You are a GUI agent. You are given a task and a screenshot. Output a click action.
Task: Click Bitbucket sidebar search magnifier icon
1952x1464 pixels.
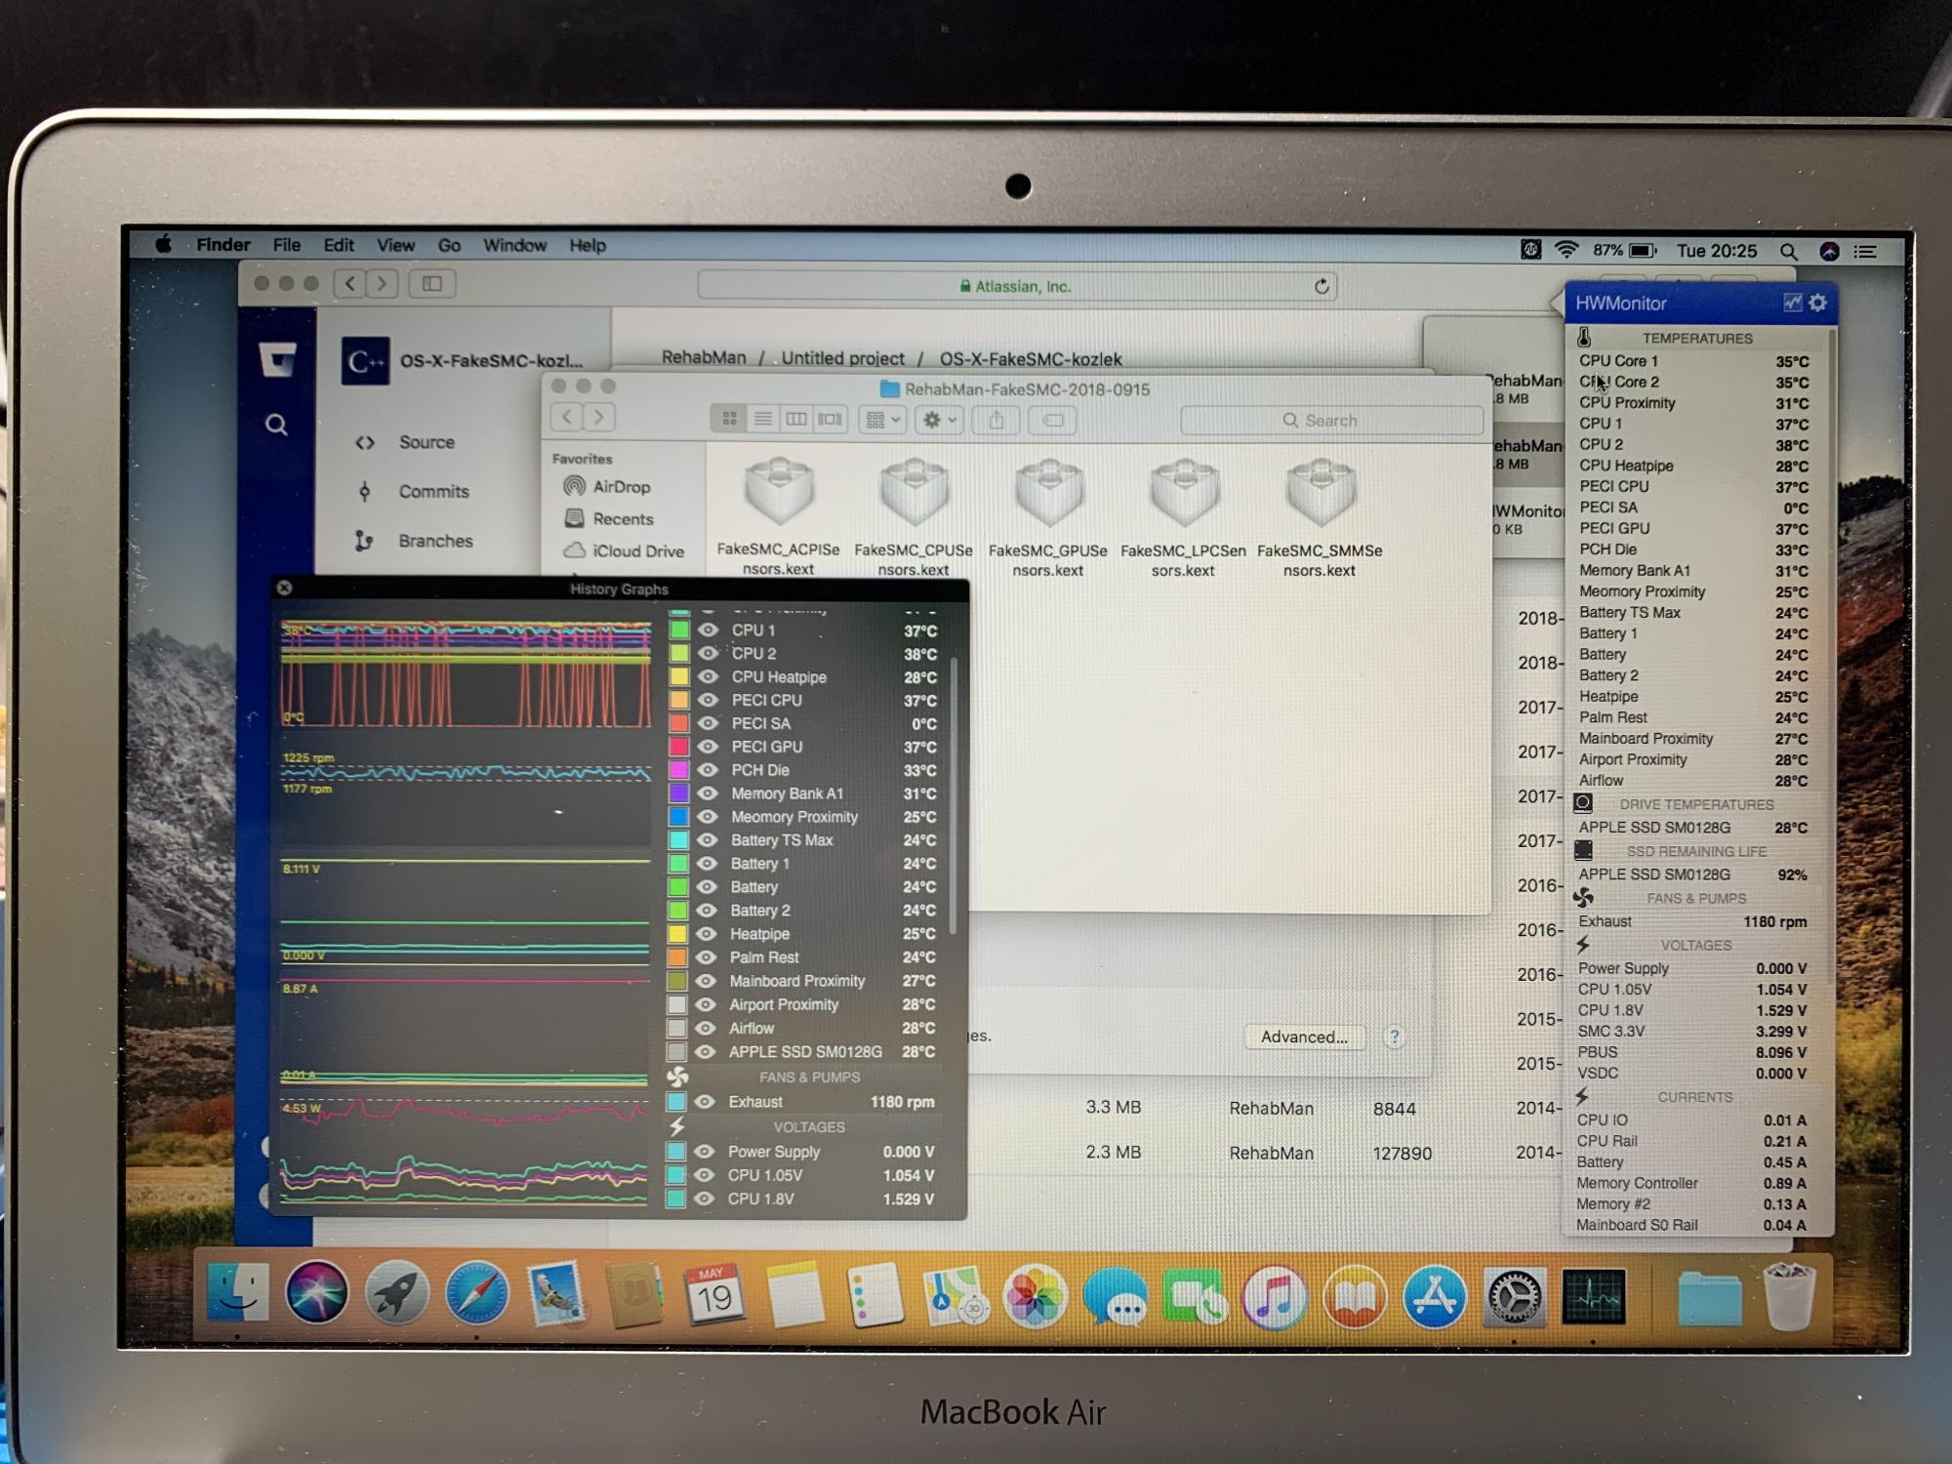click(x=277, y=425)
